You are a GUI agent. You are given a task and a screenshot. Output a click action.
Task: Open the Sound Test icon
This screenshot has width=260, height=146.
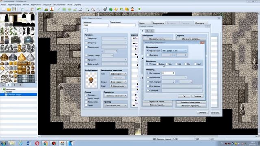click(x=116, y=9)
